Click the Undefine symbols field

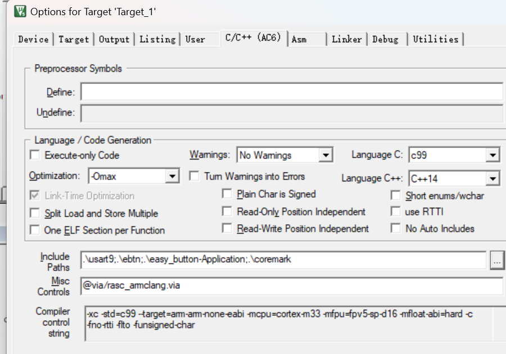[292, 113]
